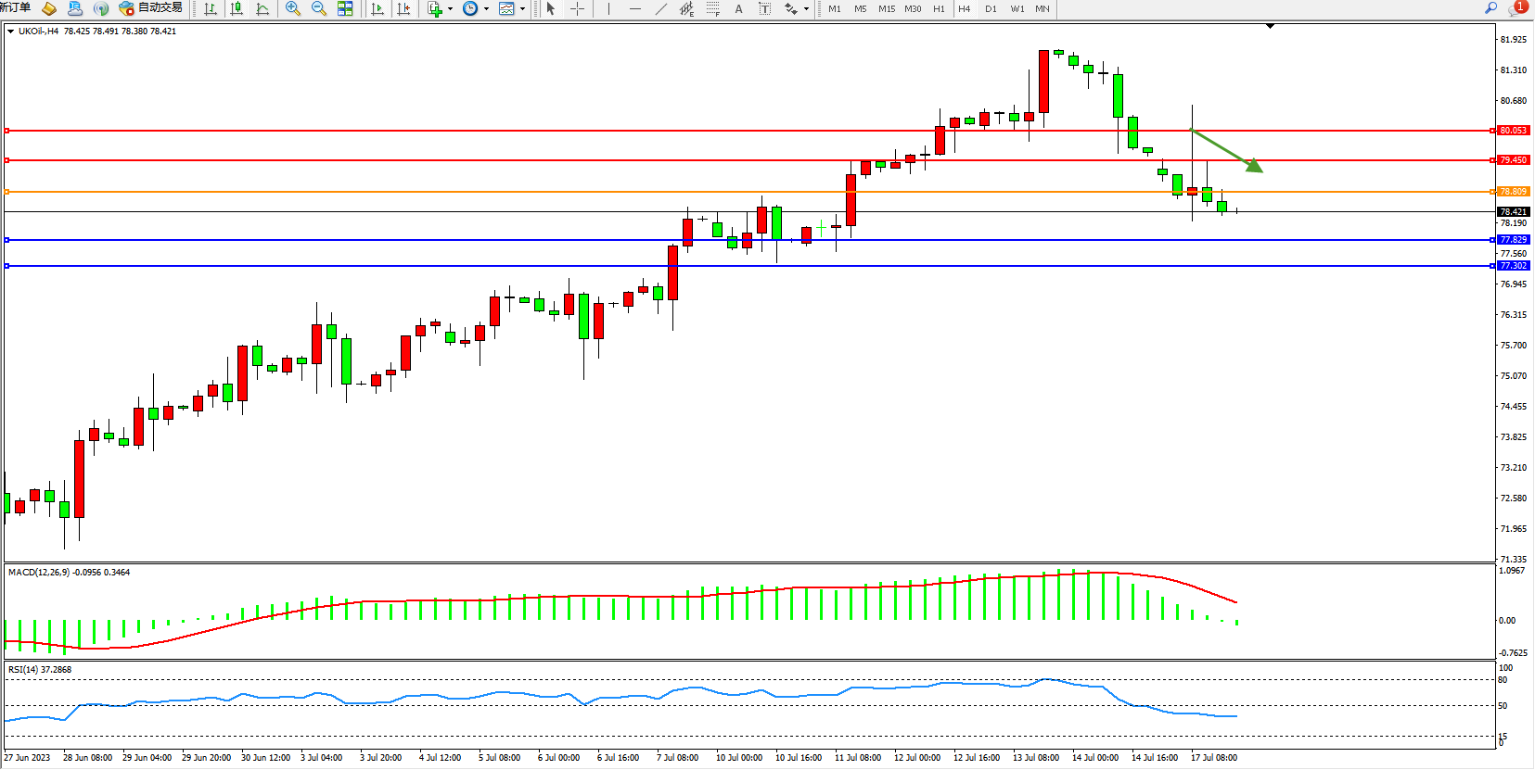Open the tile windows layout icon

click(345, 8)
